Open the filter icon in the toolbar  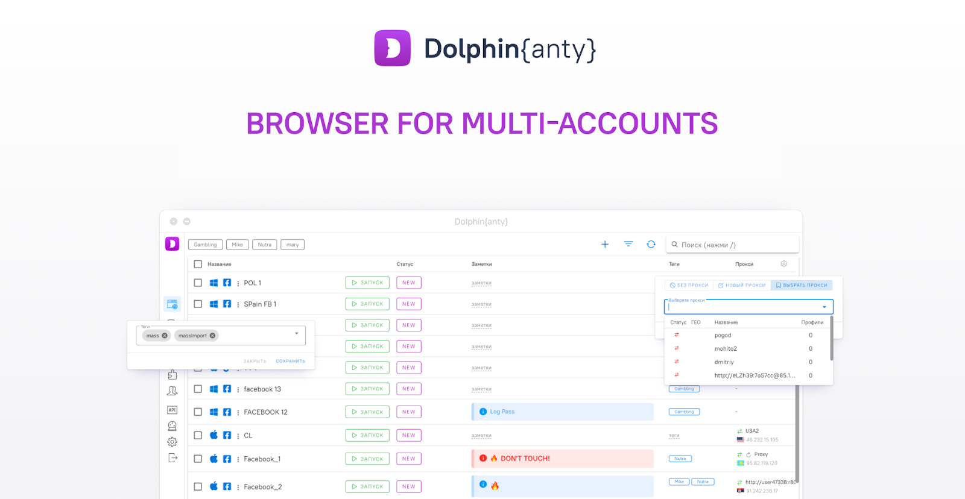pyautogui.click(x=628, y=244)
